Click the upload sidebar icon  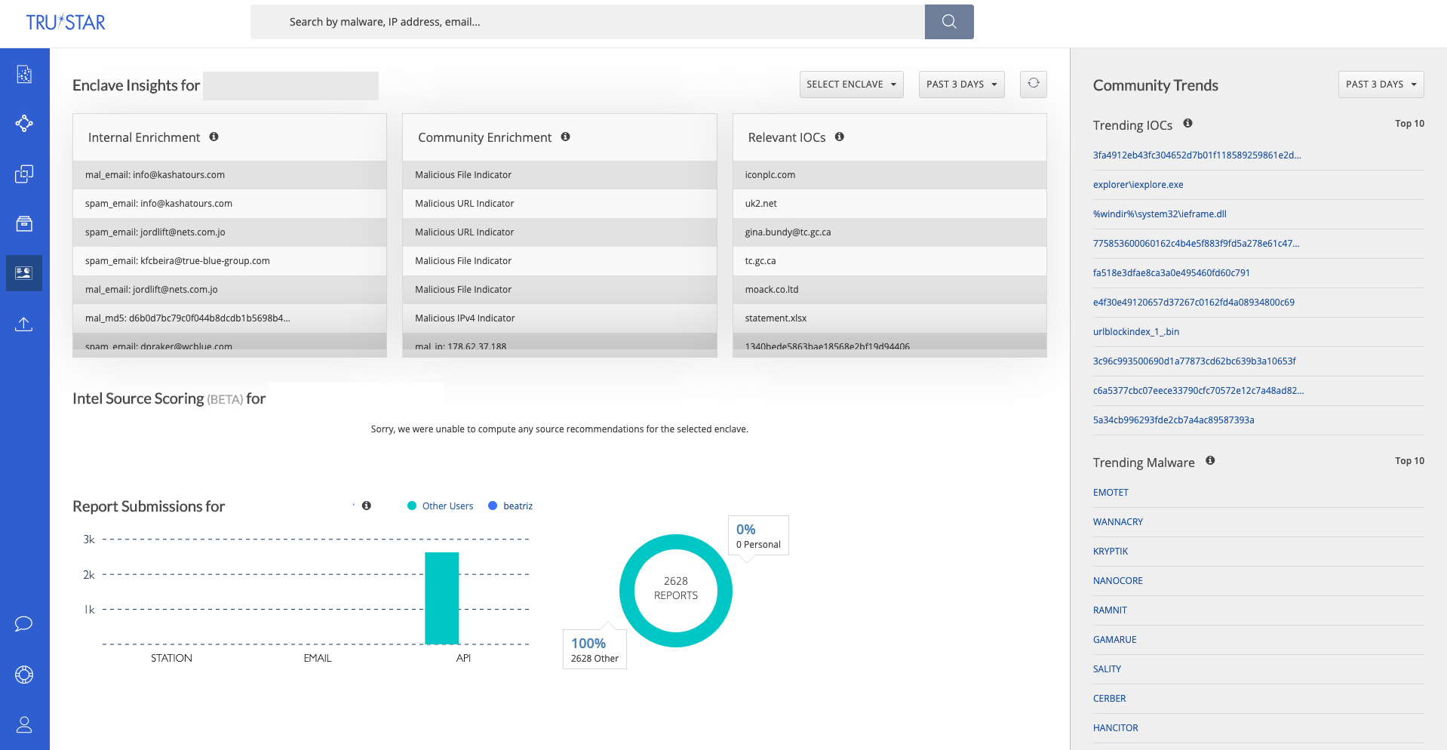click(x=24, y=324)
